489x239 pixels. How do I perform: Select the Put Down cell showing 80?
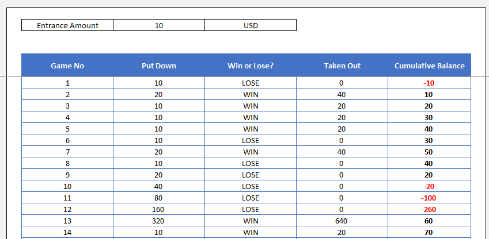159,198
